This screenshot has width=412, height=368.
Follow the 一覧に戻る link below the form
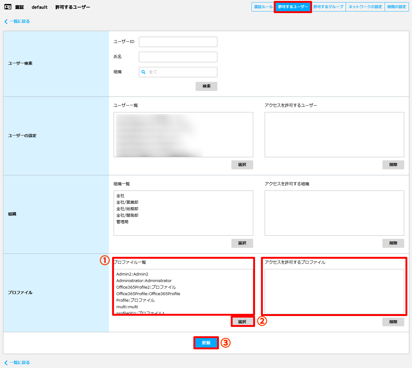17,363
